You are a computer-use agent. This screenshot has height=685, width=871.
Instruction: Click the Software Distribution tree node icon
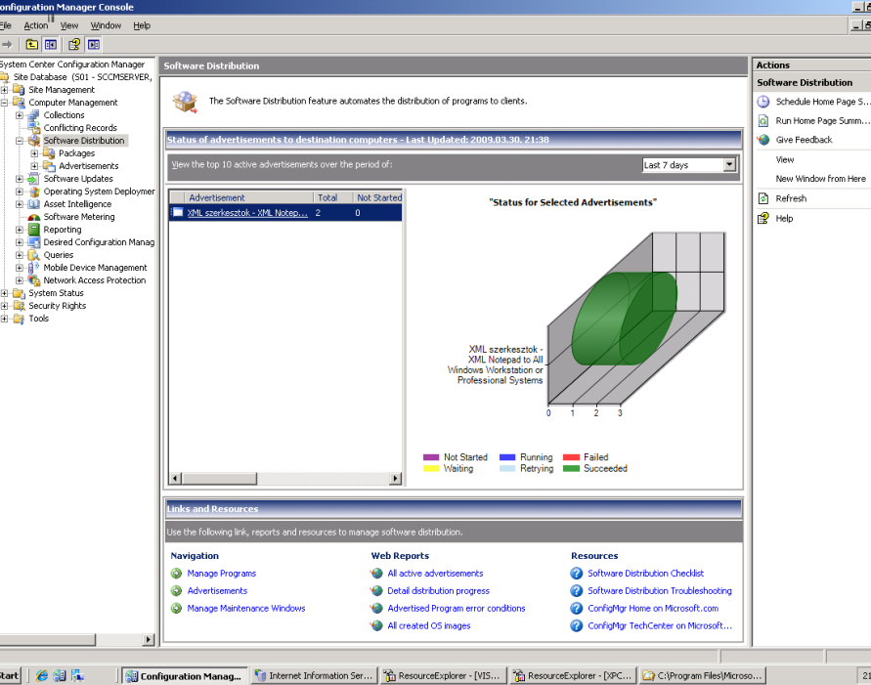pos(34,141)
